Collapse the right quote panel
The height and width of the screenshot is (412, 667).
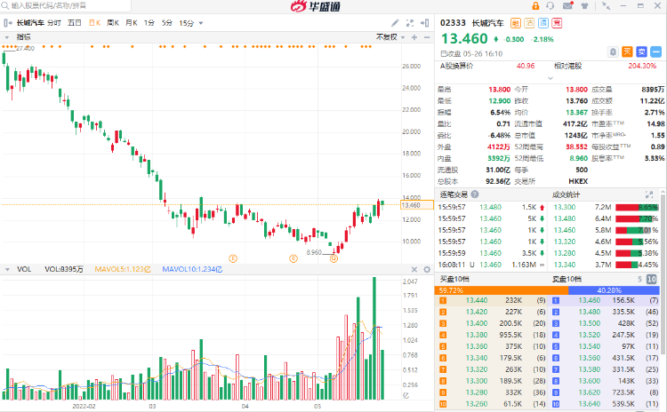pyautogui.click(x=424, y=23)
